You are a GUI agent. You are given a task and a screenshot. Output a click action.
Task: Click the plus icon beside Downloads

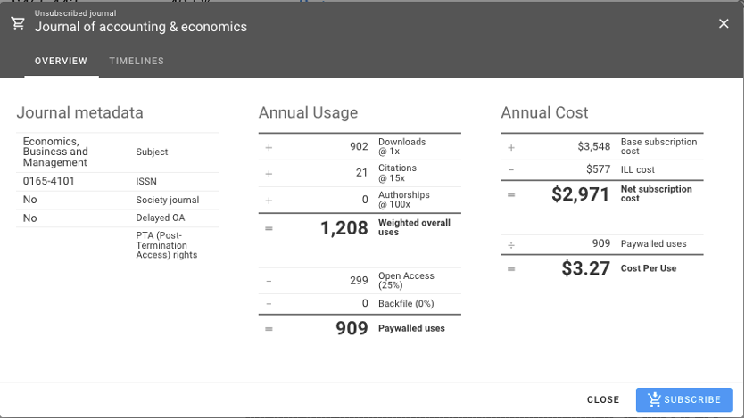tap(269, 148)
